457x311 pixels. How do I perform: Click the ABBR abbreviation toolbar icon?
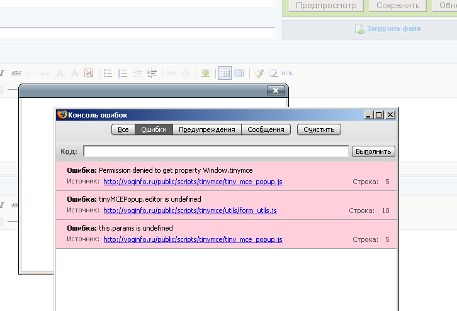tap(45, 74)
